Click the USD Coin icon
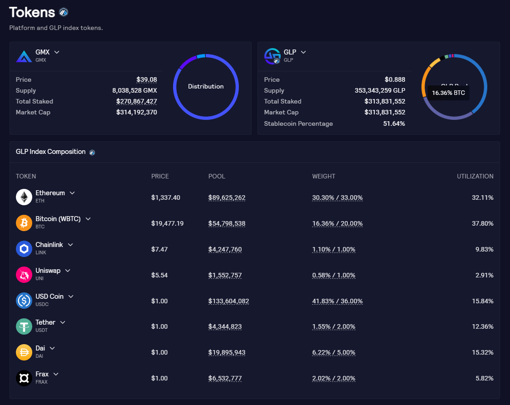Viewport: 510px width, 405px height. pyautogui.click(x=24, y=301)
